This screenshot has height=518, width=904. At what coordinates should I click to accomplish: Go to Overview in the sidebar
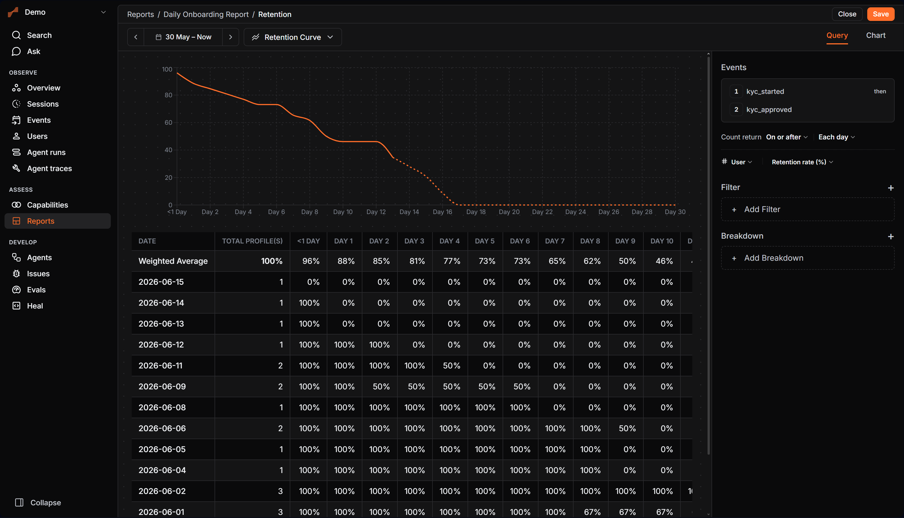[x=58, y=88]
